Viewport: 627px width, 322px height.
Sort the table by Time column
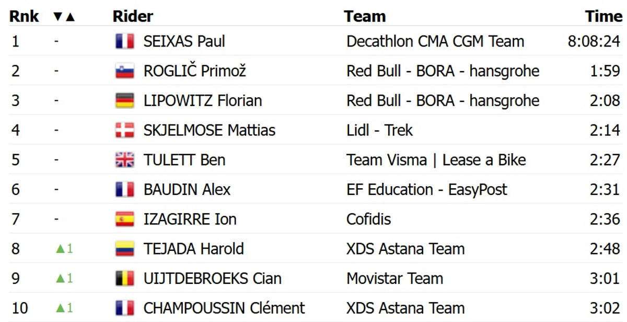click(603, 17)
